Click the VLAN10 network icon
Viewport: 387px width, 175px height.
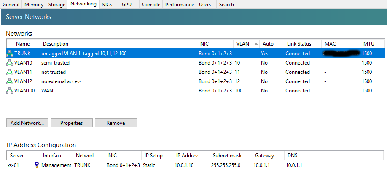10,63
